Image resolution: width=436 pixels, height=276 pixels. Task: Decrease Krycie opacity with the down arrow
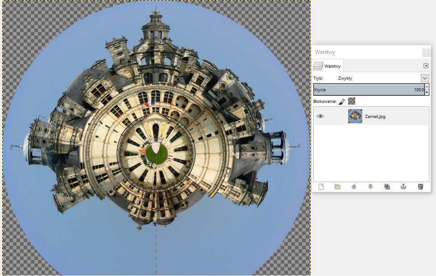tap(427, 92)
